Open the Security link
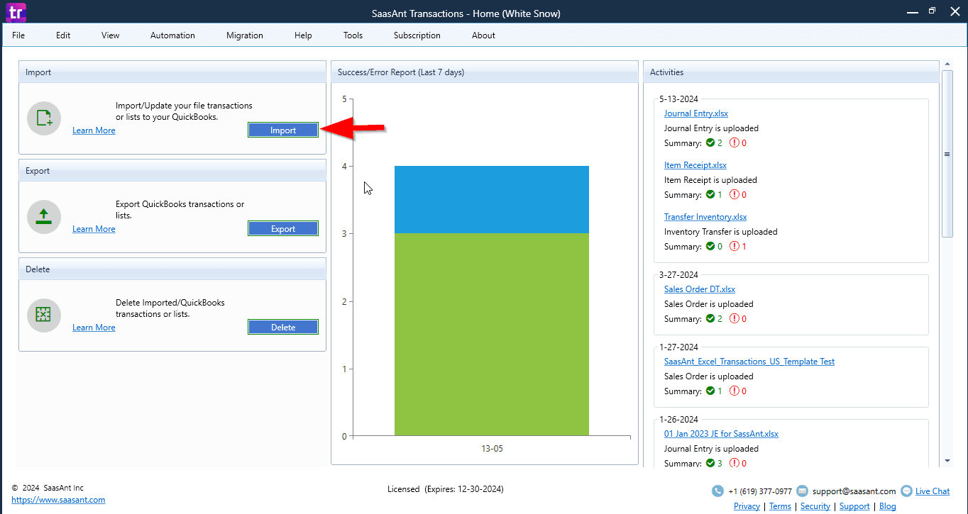Image resolution: width=968 pixels, height=514 pixels. click(815, 506)
